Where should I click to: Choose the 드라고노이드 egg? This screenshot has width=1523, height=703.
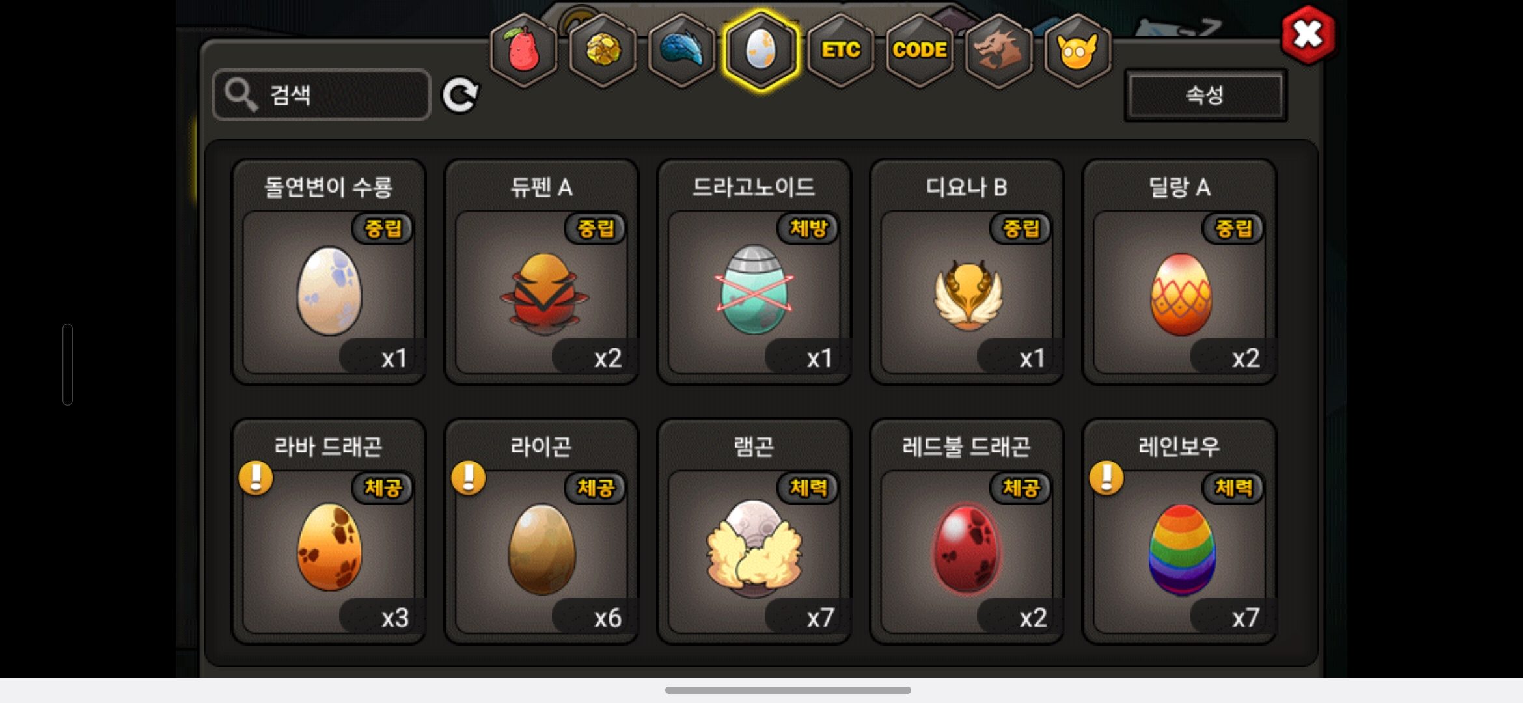[754, 272]
